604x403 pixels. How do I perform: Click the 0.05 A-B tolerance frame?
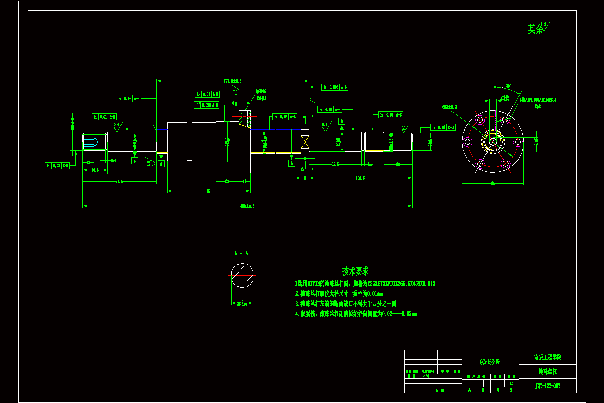pos(128,98)
